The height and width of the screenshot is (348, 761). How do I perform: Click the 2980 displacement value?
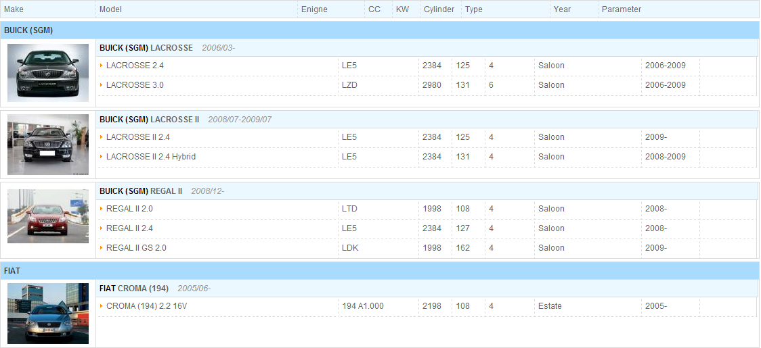point(432,85)
